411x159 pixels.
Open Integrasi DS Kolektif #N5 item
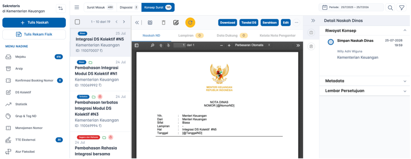tap(100, 42)
